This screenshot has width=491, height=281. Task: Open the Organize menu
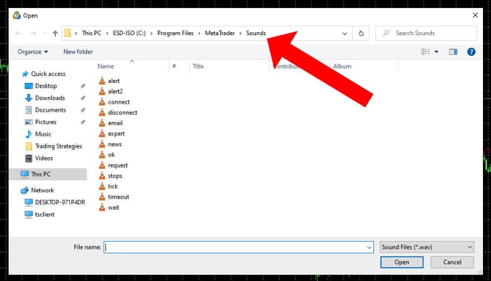click(33, 52)
